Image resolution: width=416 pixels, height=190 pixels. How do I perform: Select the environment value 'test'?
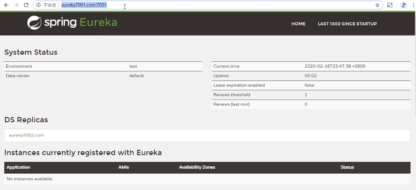[x=133, y=66]
